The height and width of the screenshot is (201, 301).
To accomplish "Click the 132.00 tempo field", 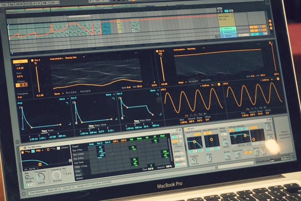I will coord(19,4).
